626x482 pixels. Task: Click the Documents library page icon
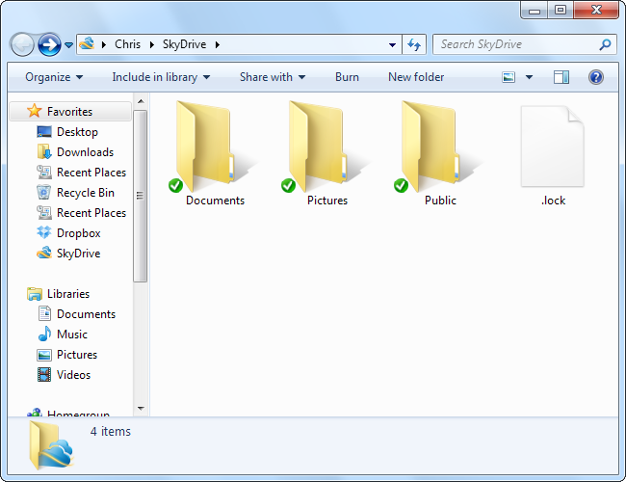pyautogui.click(x=44, y=313)
